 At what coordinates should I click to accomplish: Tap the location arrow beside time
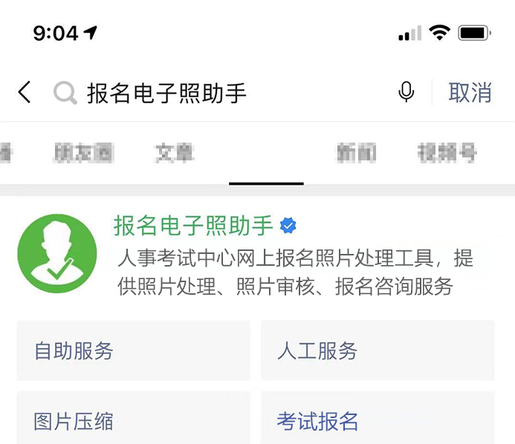click(x=90, y=33)
